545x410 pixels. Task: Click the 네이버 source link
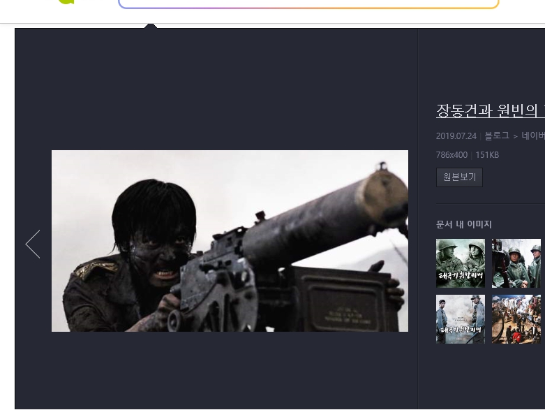coord(533,136)
